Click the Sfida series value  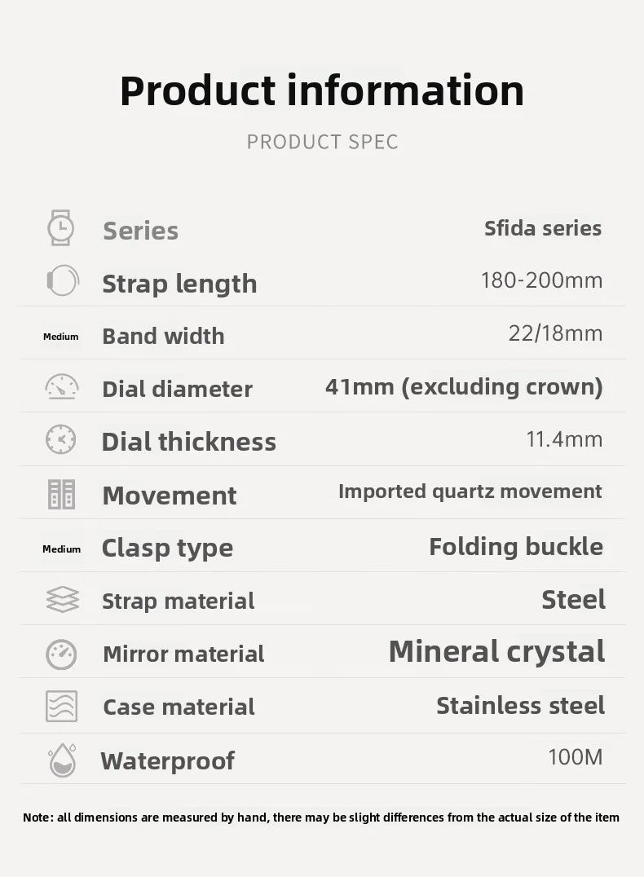pos(543,228)
